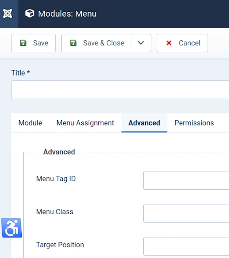The image size is (229, 258).
Task: Expand the save options dropdown arrow
Action: (141, 43)
